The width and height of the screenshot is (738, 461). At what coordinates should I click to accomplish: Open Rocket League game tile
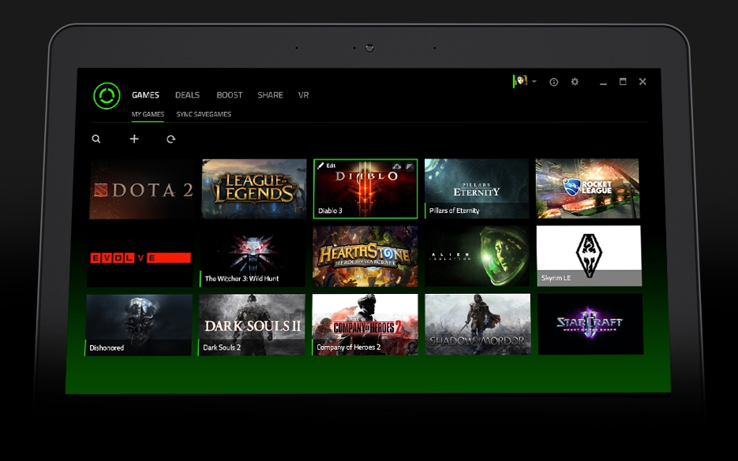click(x=588, y=188)
